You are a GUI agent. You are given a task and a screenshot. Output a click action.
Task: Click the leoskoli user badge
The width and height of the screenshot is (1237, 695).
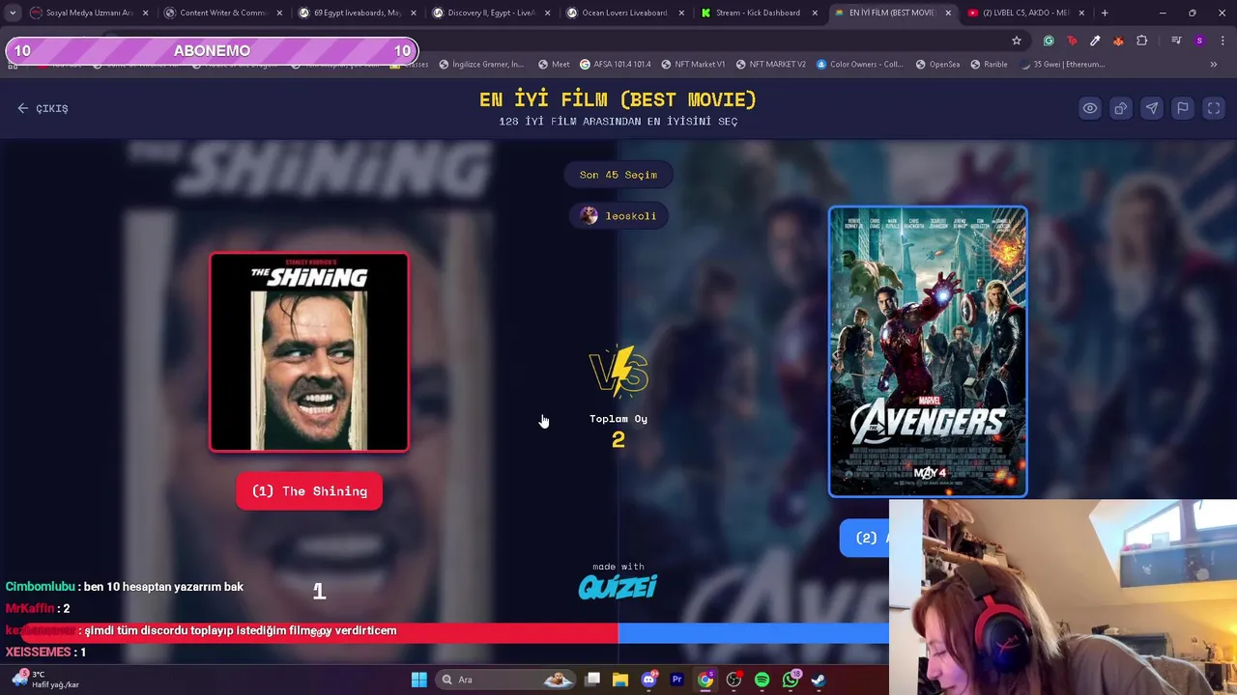tap(618, 216)
